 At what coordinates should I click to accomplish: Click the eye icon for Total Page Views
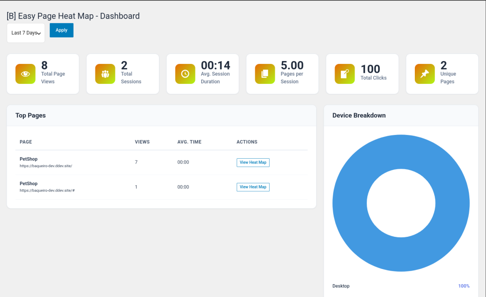[26, 74]
